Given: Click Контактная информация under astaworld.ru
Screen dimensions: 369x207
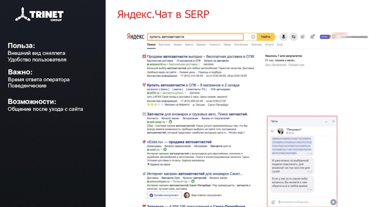Looking at the screenshot, I should (162, 76).
